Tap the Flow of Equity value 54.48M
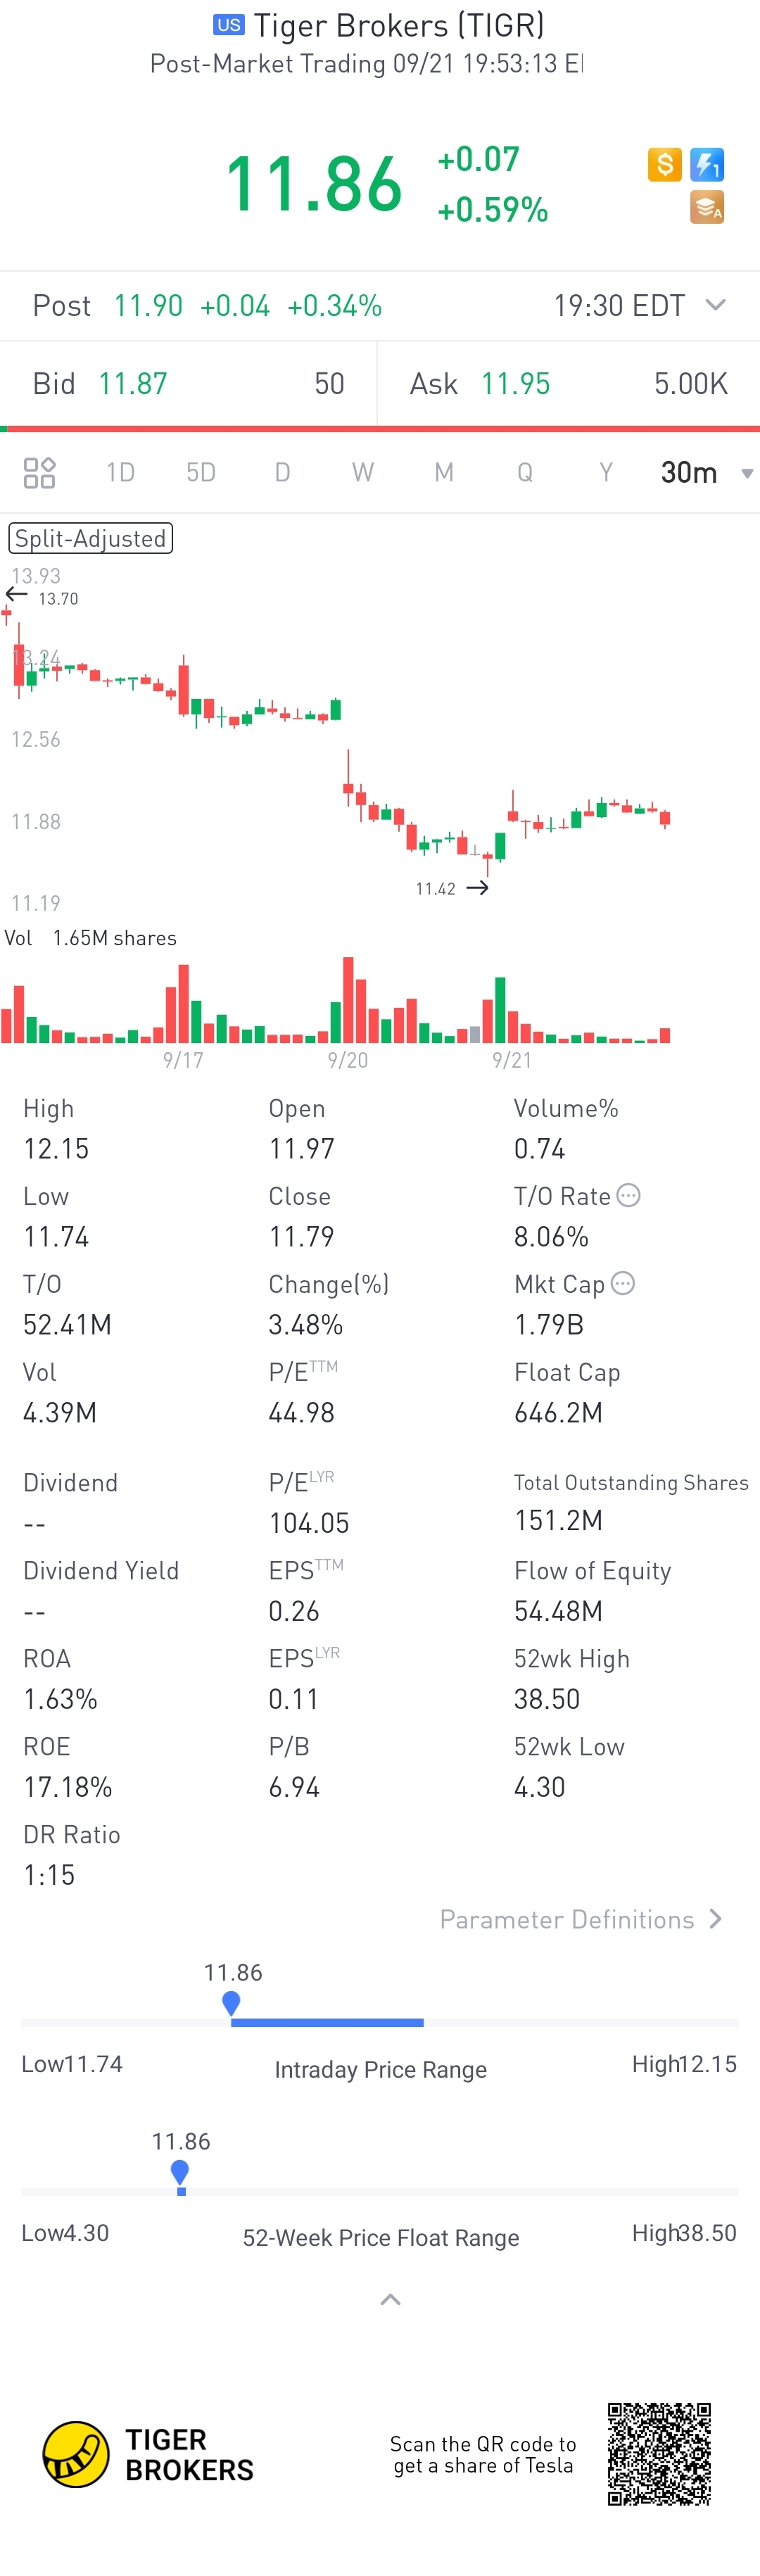Image resolution: width=760 pixels, height=2576 pixels. tap(558, 1610)
